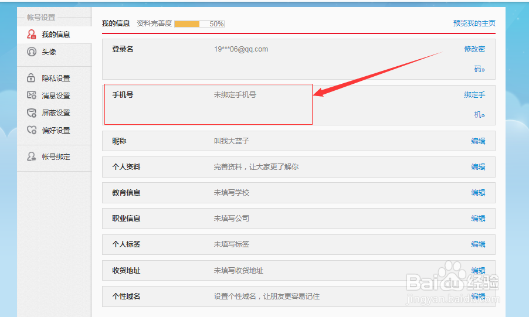Image resolution: width=529 pixels, height=317 pixels.
Task: Click the 资料完善度 label
Action: tap(154, 23)
